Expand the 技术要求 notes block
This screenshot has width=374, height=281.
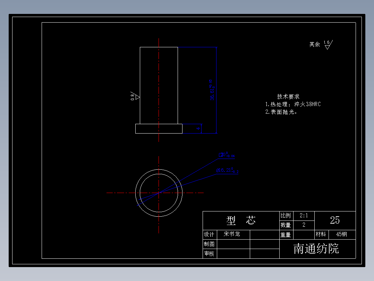288,97
